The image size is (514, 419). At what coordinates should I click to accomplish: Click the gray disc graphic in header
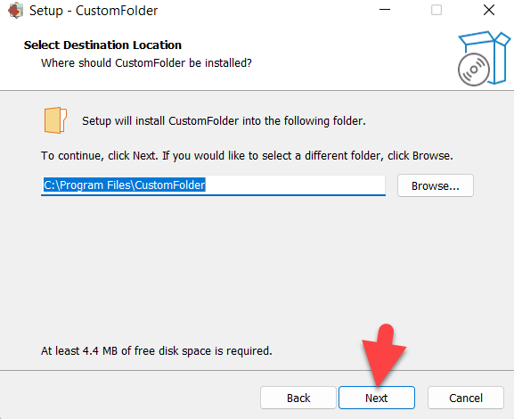(x=473, y=70)
